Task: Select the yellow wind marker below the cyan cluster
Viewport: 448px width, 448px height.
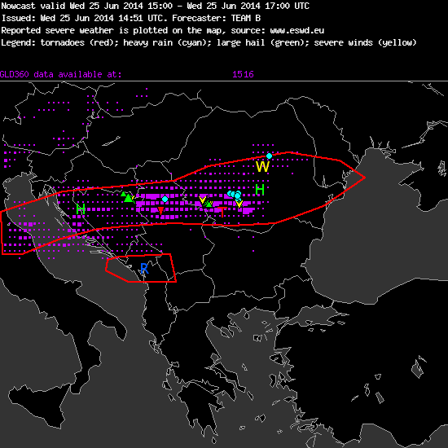Action: 239,204
